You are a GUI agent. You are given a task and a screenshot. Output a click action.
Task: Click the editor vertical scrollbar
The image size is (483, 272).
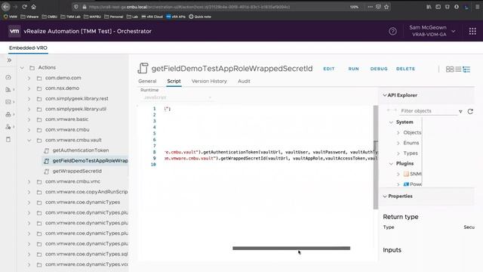(x=376, y=157)
